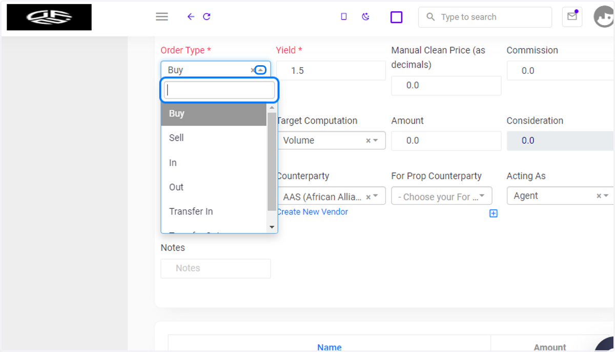Image resolution: width=615 pixels, height=352 pixels.
Task: Click the plus icon under For Prop Counterparty
Action: coord(494,213)
